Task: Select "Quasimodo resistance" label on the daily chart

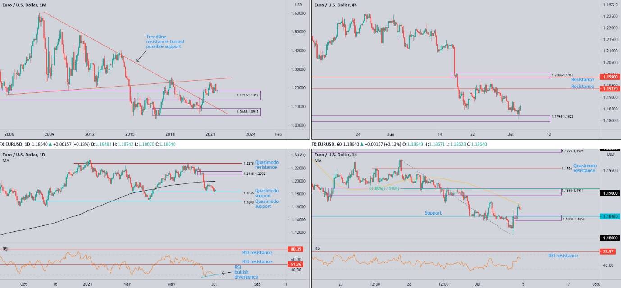Action: [267, 165]
